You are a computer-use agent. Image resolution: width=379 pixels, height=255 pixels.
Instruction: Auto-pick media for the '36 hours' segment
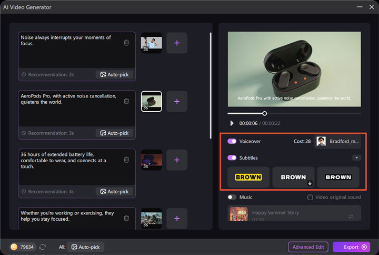114,192
